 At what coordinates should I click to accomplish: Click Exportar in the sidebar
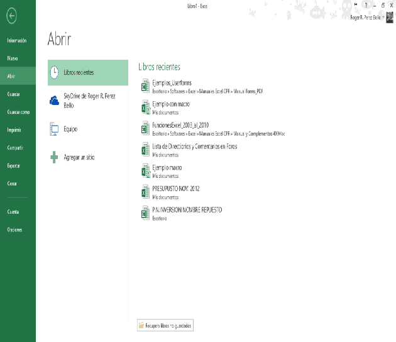[14, 166]
